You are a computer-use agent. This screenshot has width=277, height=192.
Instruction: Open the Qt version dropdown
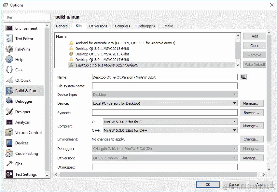165,158
